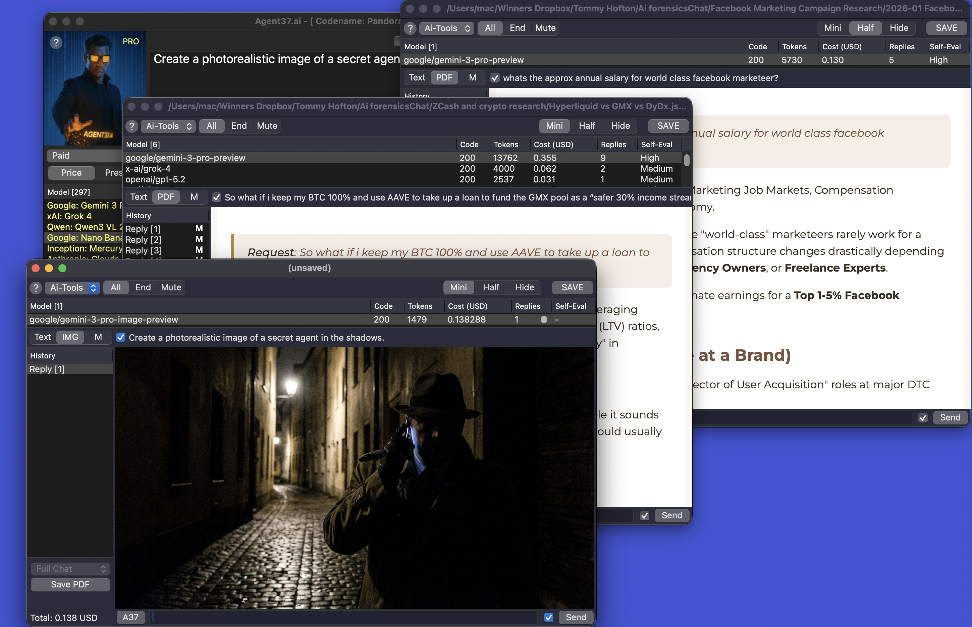This screenshot has height=627, width=972.
Task: Open the Ai-Tools dropdown in unsaved window
Action: click(x=72, y=288)
